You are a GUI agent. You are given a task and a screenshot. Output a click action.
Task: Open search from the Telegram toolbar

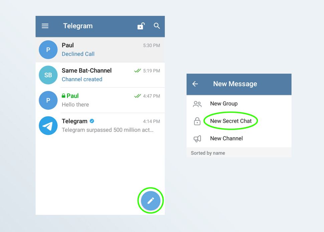[x=157, y=26]
